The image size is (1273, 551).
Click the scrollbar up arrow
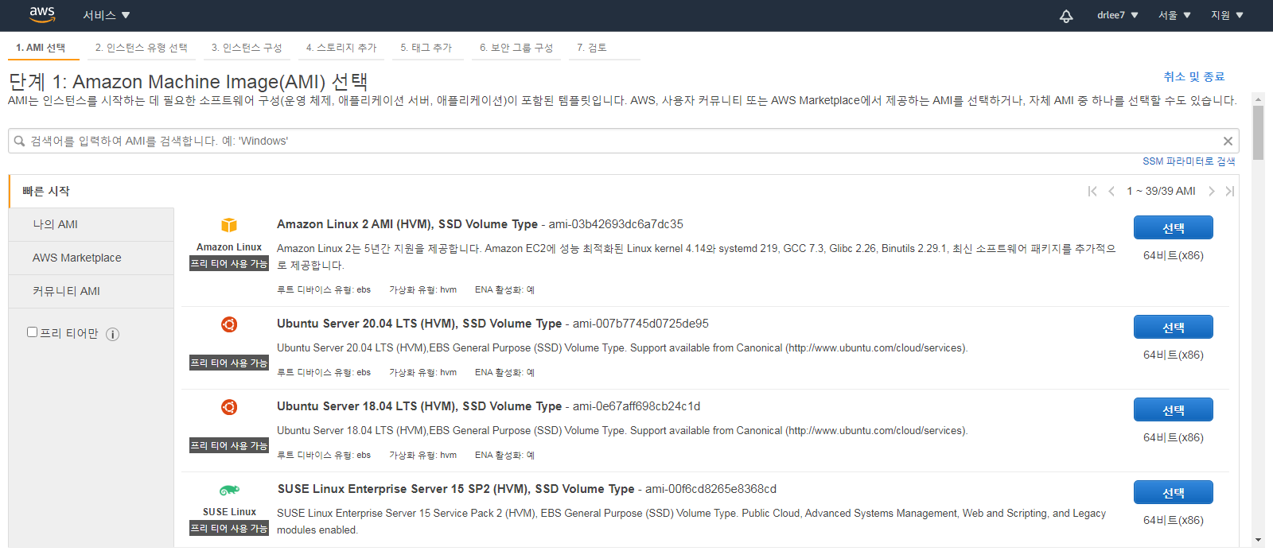tap(1258, 99)
